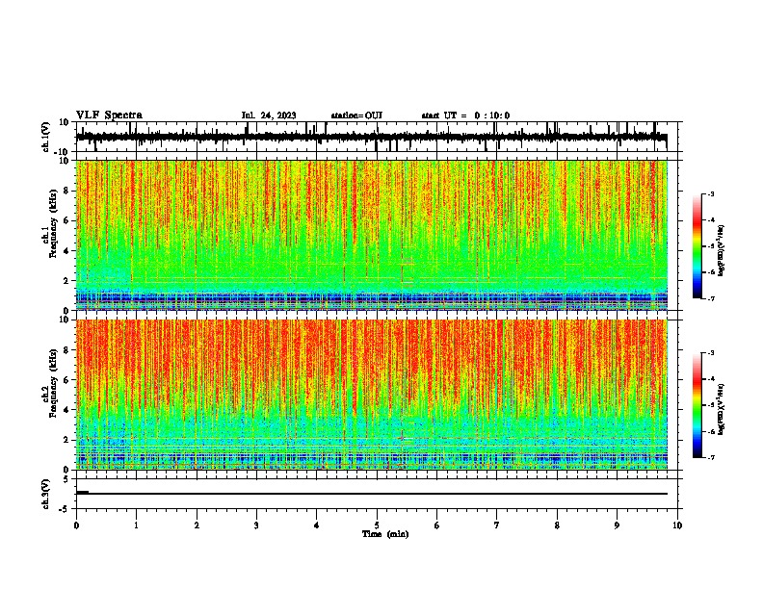Viewport: 763px width, 589px height.
Task: Click the "-3" label on the ch.1 colorbar
Action: point(710,193)
